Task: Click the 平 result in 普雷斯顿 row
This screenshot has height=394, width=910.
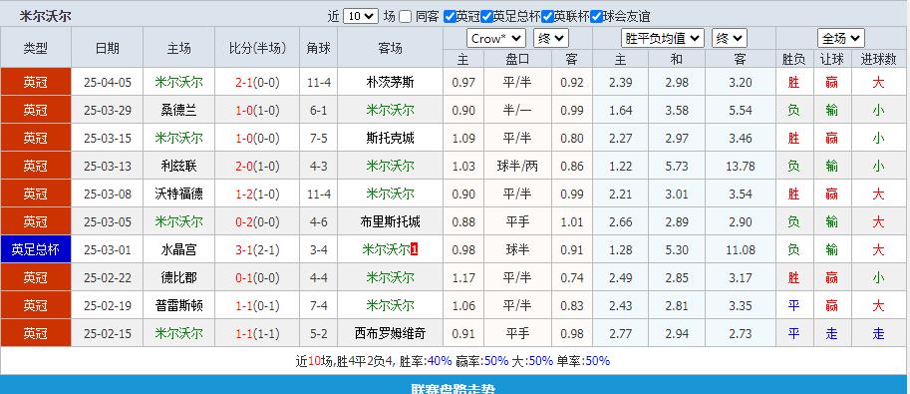Action: pos(793,305)
